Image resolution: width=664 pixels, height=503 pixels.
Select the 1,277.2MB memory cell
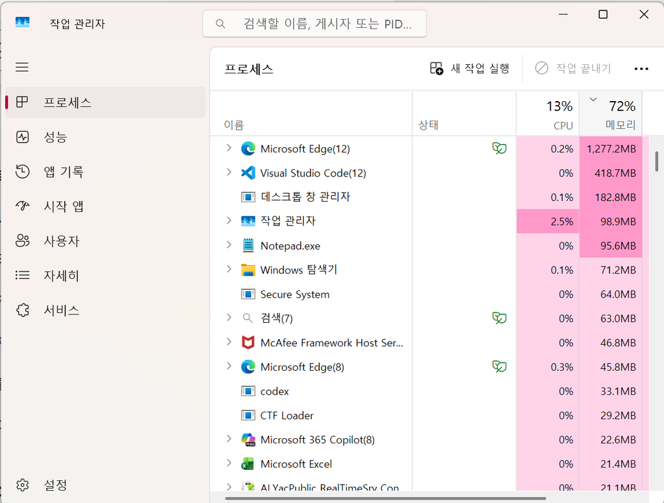pyautogui.click(x=611, y=148)
